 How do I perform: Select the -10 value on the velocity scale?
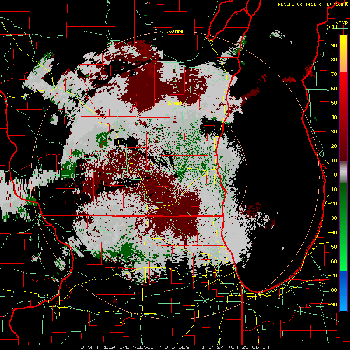[332, 189]
